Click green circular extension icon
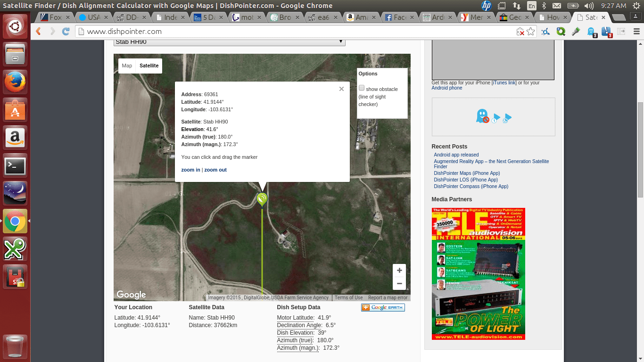 tap(561, 32)
